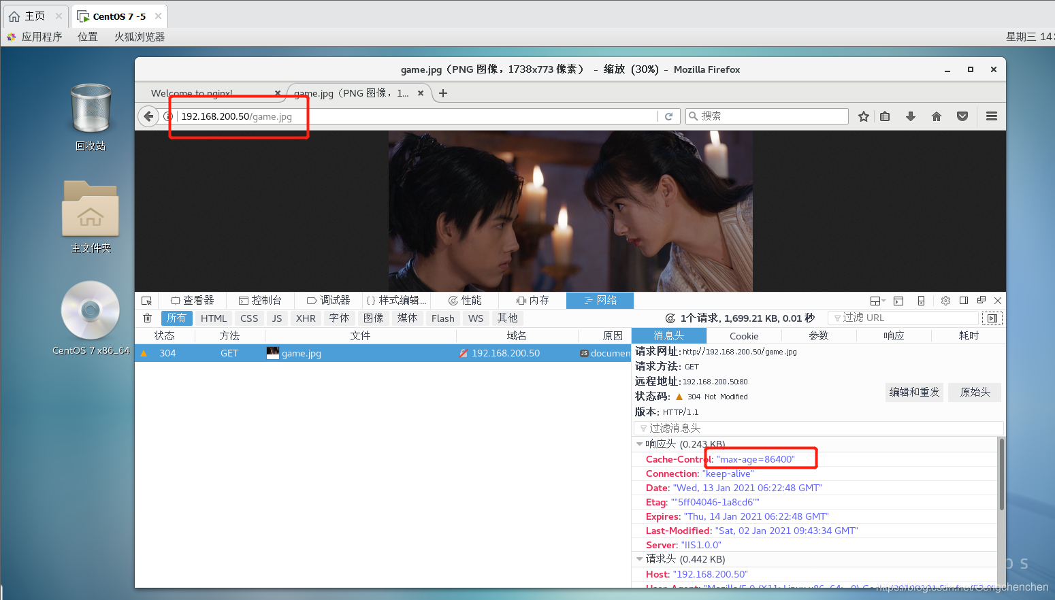Collapse the request headers (请求头) section
The width and height of the screenshot is (1055, 600).
point(640,559)
